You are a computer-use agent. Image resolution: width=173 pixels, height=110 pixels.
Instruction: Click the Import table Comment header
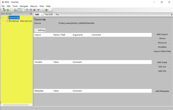click(121, 35)
